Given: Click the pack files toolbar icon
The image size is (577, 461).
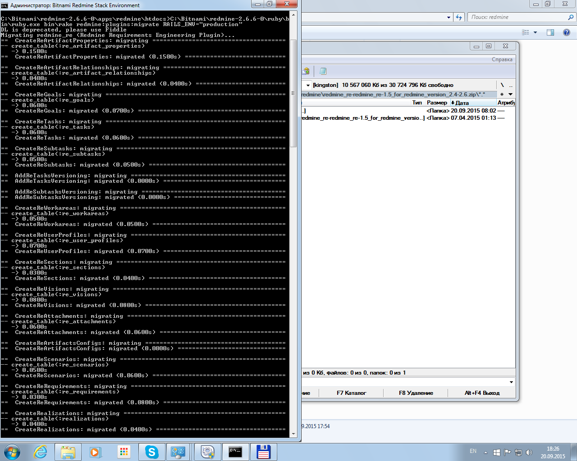Looking at the screenshot, I should coord(306,71).
